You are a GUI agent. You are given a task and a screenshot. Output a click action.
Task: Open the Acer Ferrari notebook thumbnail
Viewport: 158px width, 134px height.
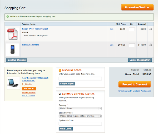point(13,83)
